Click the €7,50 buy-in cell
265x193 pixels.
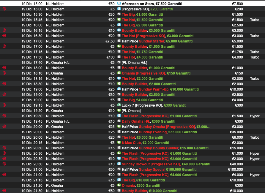point(110,41)
